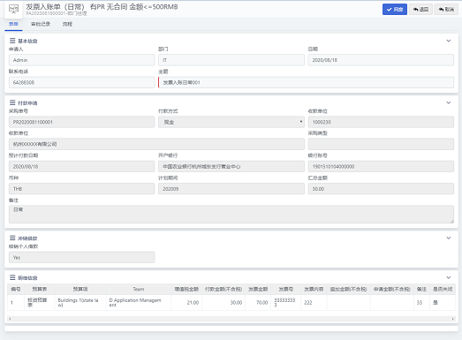Screen dimensions: 462x340
Task: Collapse the 基本信息 section with its chevron
Action: click(x=449, y=41)
